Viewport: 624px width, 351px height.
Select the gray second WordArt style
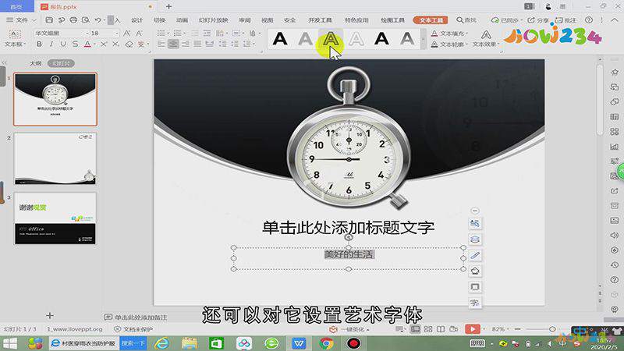[305, 38]
